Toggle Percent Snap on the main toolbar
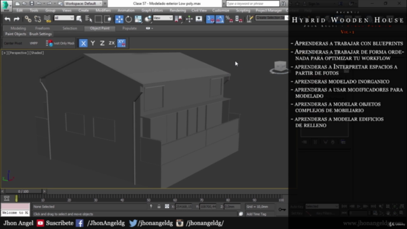The height and width of the screenshot is (229, 407). pos(229,19)
